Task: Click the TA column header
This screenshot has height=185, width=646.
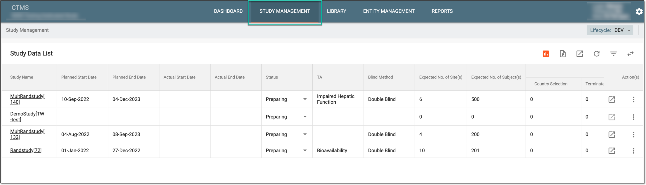Action: [319, 77]
